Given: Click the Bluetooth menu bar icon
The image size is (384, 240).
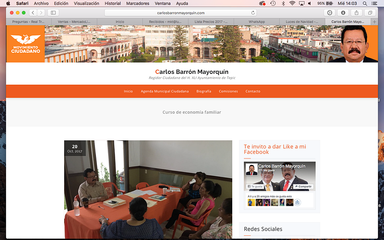Looking at the screenshot, I should click(x=283, y=3).
